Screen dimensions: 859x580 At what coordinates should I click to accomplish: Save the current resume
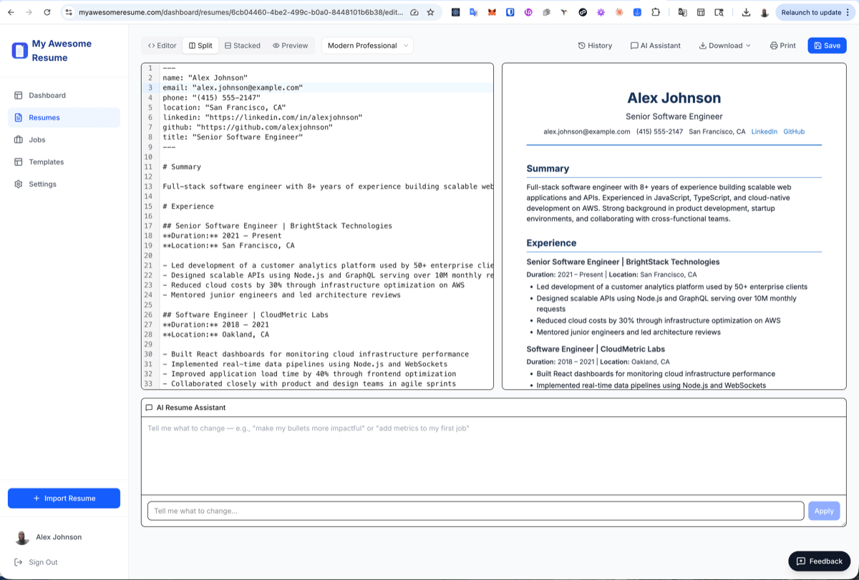(x=827, y=45)
